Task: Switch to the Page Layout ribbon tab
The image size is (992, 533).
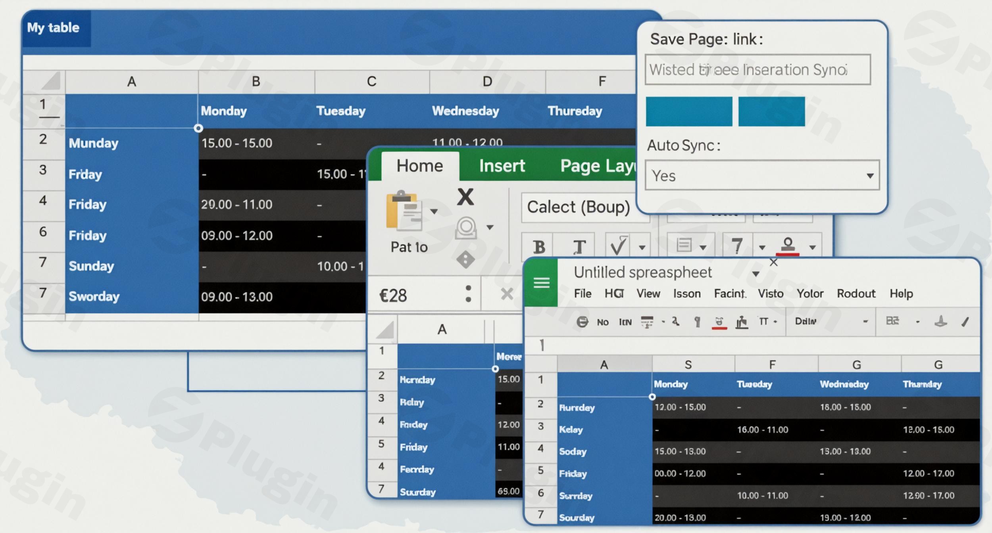Action: pos(598,167)
